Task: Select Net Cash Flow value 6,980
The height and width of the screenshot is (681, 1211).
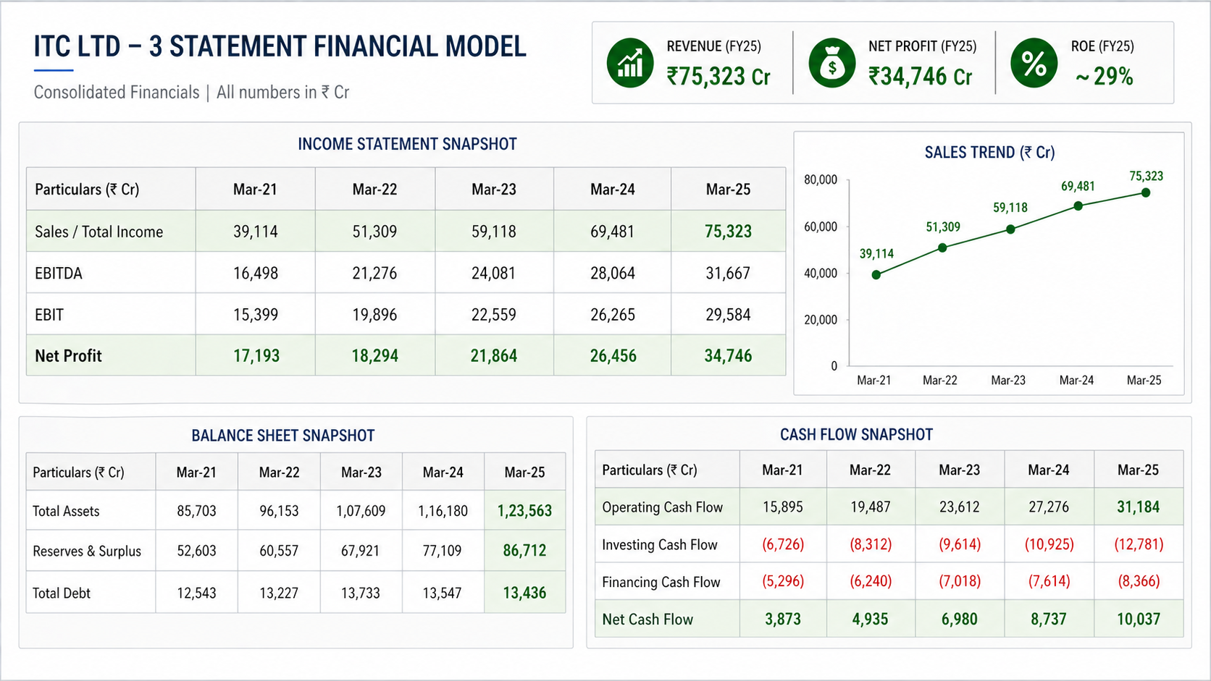Action: [960, 619]
